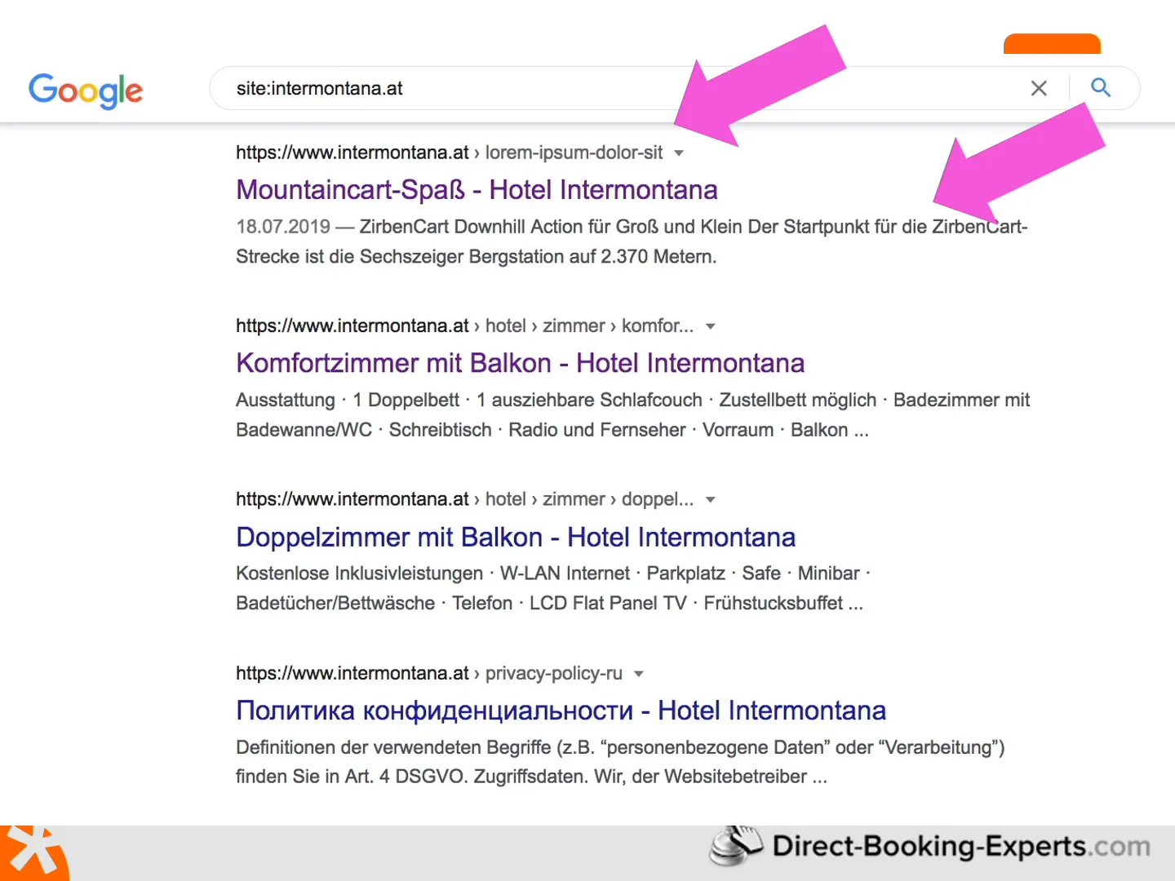Click snippet line 'Badetücher/Bettwäsche · Telefon'
Viewport: 1175px width, 881px height.
point(549,604)
